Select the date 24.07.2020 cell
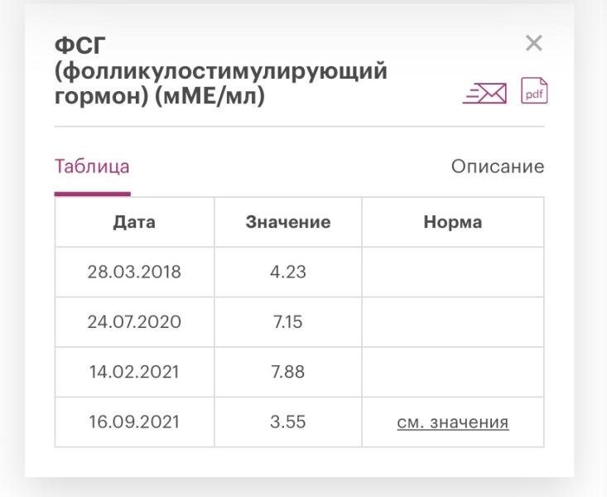The height and width of the screenshot is (497, 607). click(x=134, y=322)
